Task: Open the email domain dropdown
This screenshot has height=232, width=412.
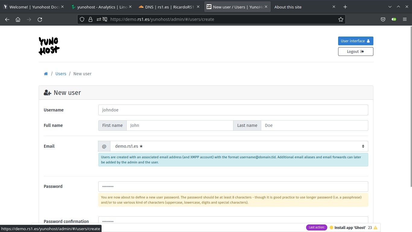Action: coord(239,146)
